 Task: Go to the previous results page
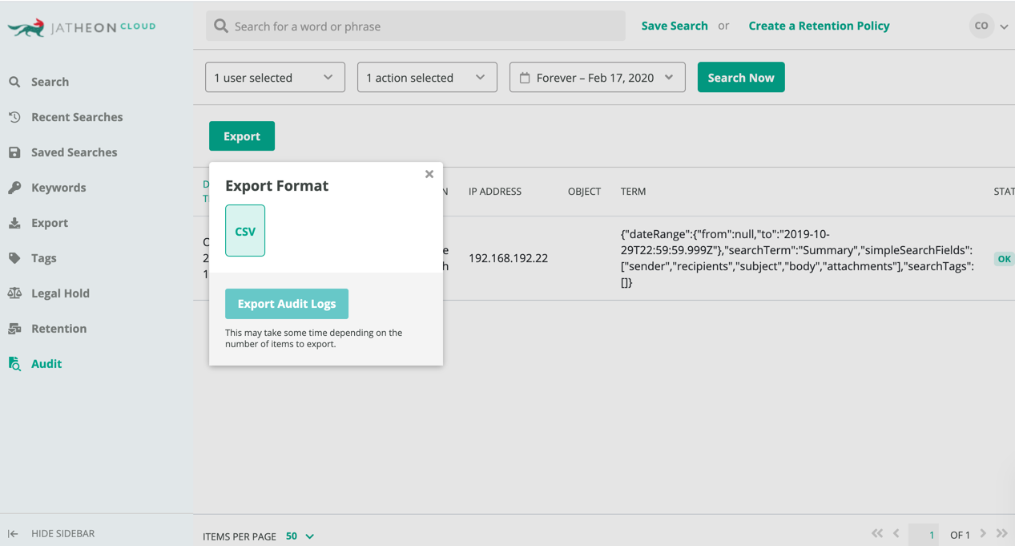coord(896,534)
